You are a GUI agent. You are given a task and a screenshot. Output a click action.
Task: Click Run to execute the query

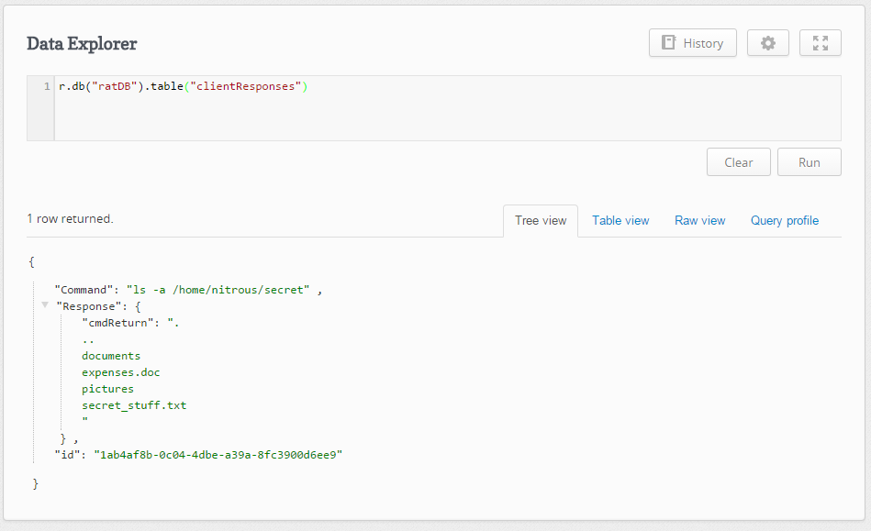coord(809,162)
